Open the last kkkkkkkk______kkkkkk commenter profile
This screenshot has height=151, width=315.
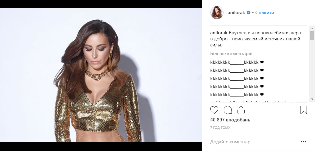[234, 95]
